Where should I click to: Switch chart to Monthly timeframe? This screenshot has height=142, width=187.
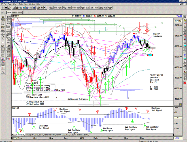(20, 12)
